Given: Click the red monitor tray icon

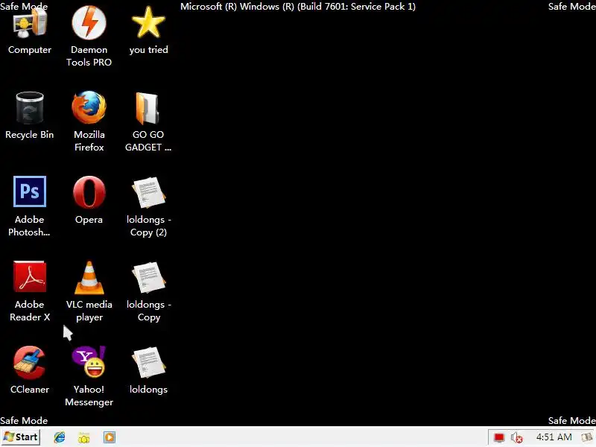Looking at the screenshot, I should tap(499, 438).
